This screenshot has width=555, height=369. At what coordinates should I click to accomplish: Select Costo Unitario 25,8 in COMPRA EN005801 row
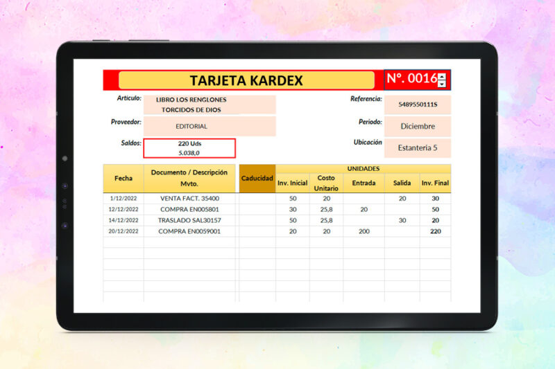pos(326,209)
